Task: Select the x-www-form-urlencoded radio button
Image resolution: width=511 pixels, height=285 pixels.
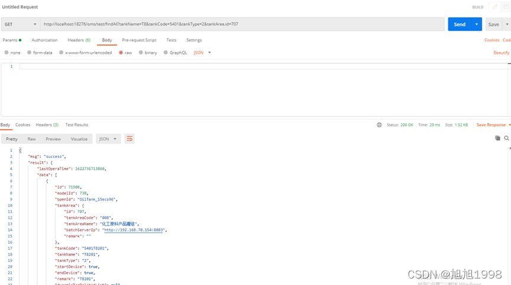Action: click(x=62, y=53)
